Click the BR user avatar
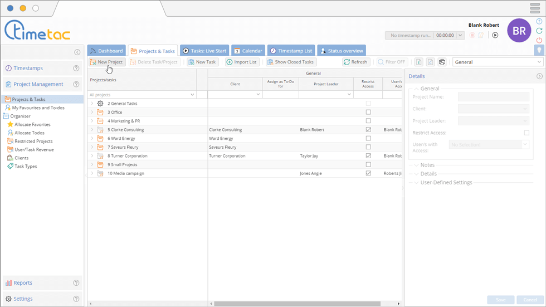The width and height of the screenshot is (546, 307). pos(519,31)
